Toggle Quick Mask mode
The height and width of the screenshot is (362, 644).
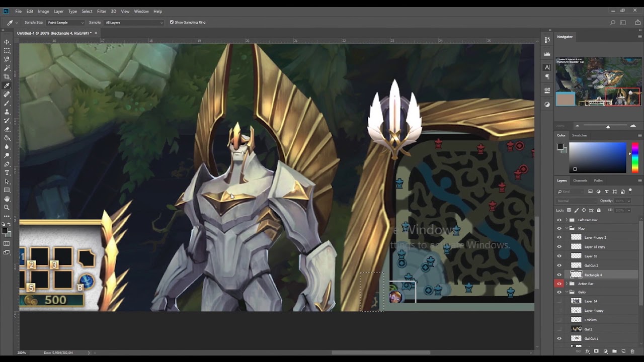(x=7, y=244)
